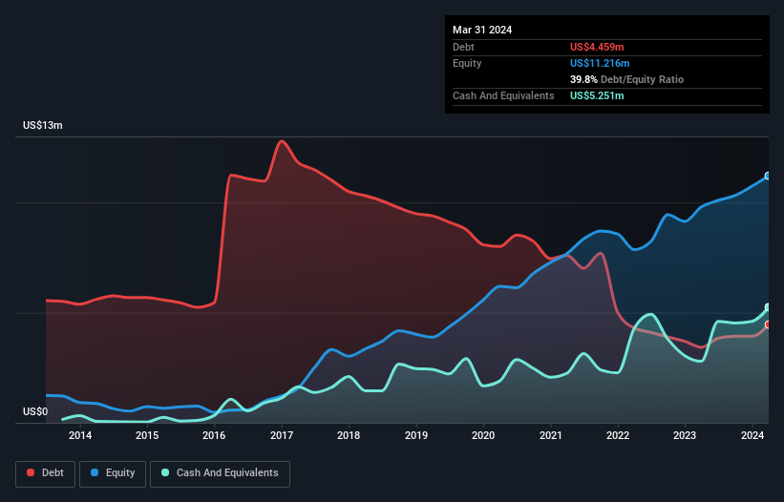The image size is (784, 502).
Task: Select the 2023 x-axis label
Action: (685, 435)
